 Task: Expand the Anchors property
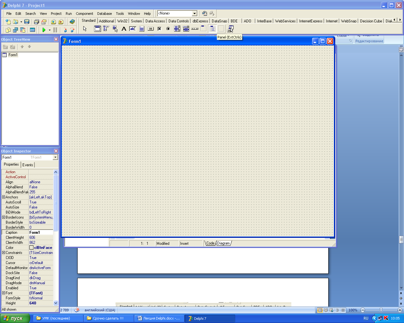(4, 197)
